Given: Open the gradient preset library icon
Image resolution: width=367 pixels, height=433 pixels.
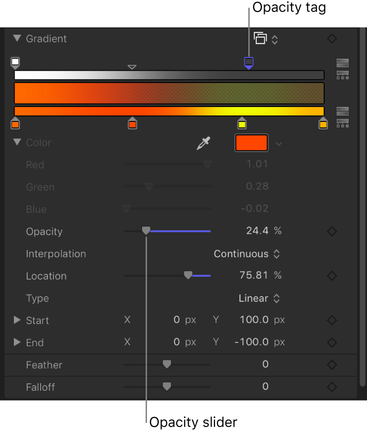Looking at the screenshot, I should (265, 39).
